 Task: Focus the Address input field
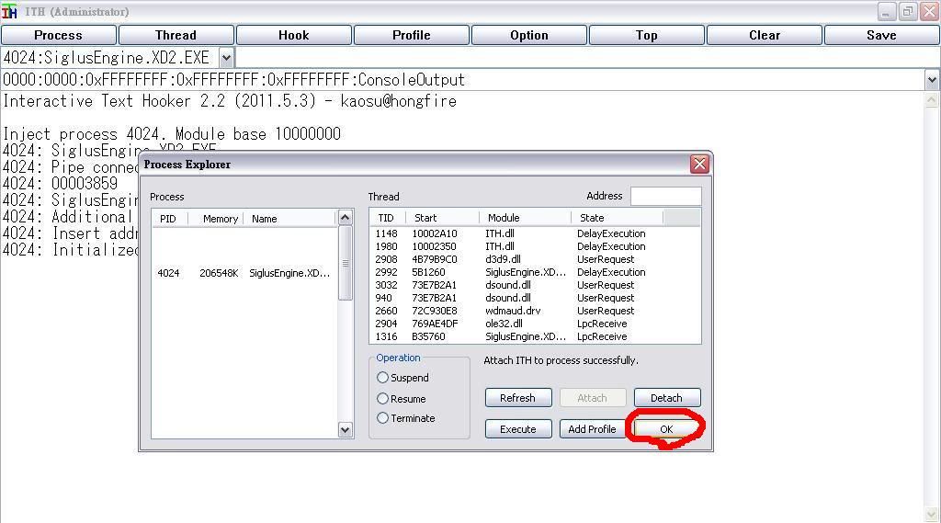(x=665, y=196)
